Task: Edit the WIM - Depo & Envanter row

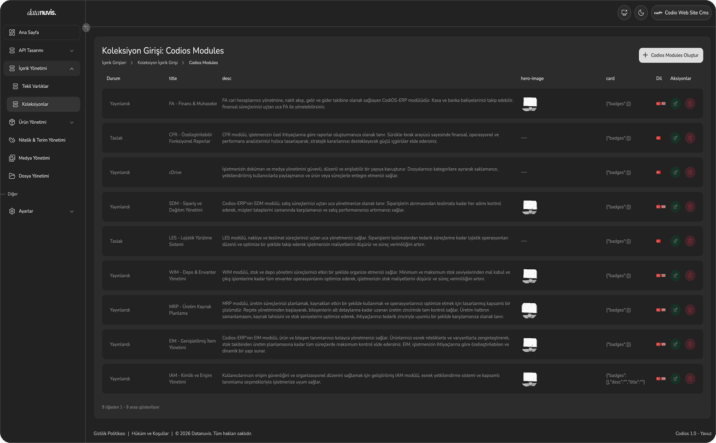Action: pos(675,276)
